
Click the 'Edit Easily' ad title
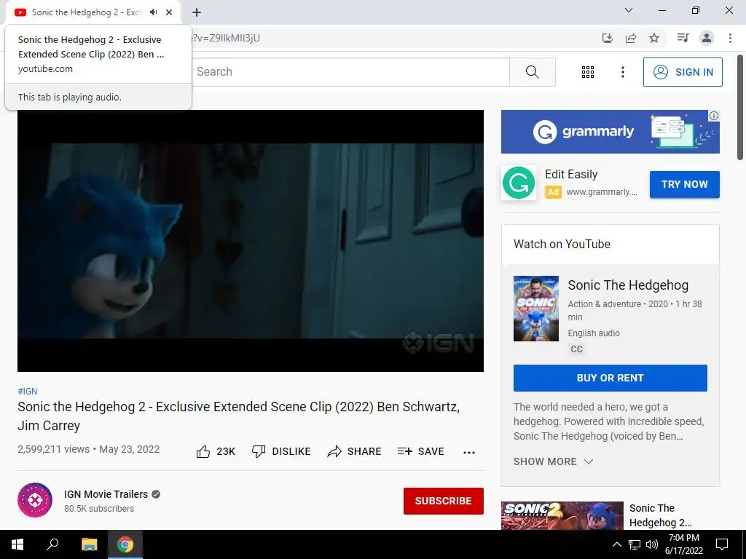pos(571,175)
